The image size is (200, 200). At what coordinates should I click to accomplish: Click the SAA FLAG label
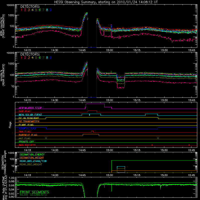pos(24,131)
